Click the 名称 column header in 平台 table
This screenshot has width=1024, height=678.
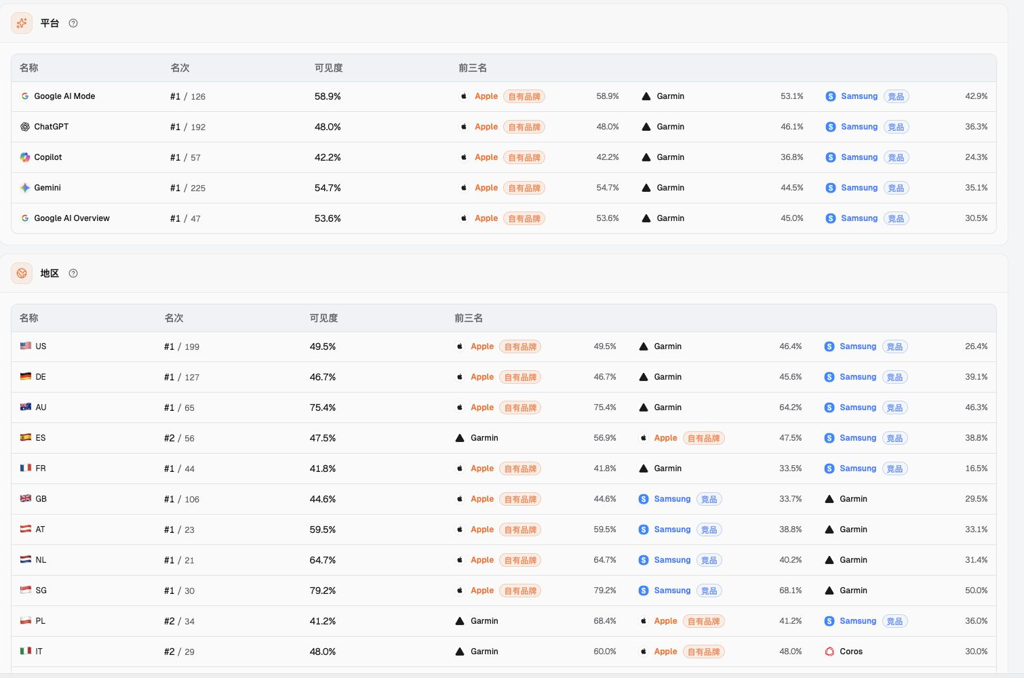(29, 68)
